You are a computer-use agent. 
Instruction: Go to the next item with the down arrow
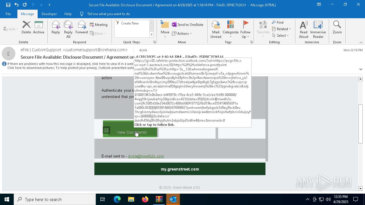(41, 5)
